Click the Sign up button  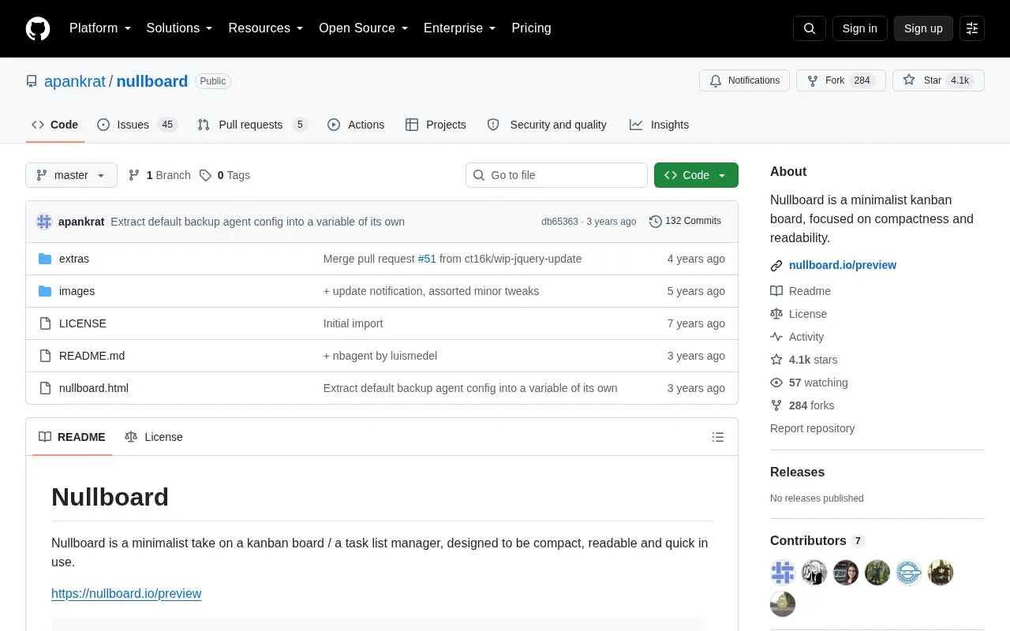point(923,28)
